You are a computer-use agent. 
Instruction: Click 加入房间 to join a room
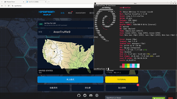tap(122, 88)
